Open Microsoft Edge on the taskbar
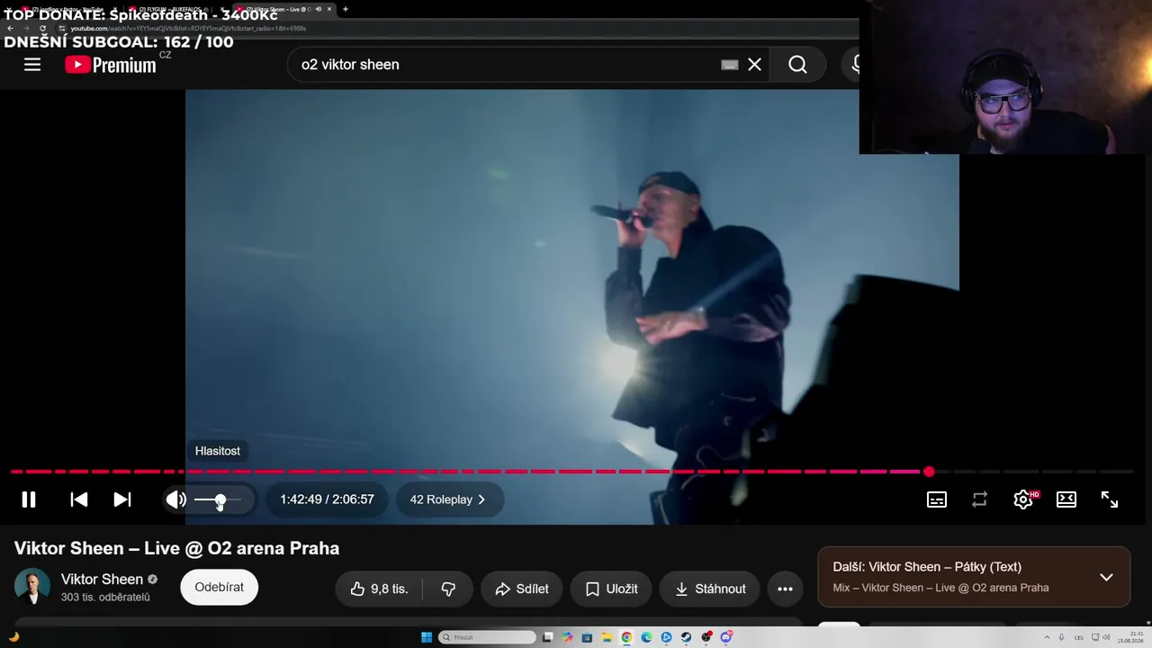This screenshot has height=648, width=1152. (646, 637)
